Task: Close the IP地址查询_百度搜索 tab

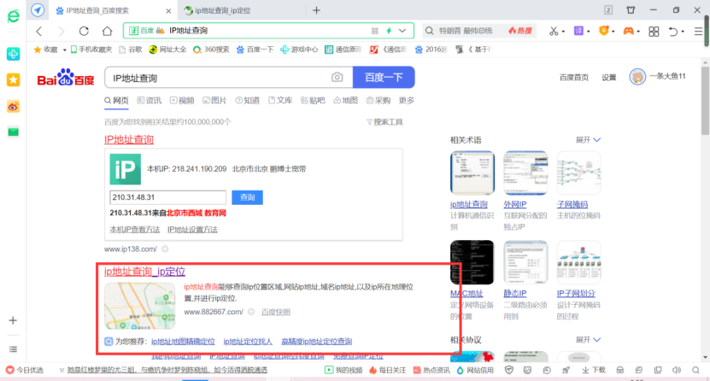Action: click(168, 11)
